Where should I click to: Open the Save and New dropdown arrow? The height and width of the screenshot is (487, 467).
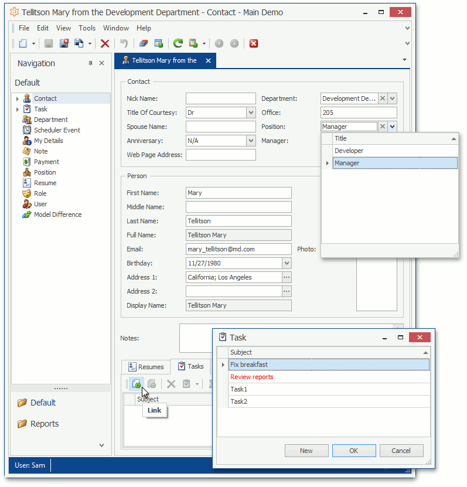coord(90,43)
